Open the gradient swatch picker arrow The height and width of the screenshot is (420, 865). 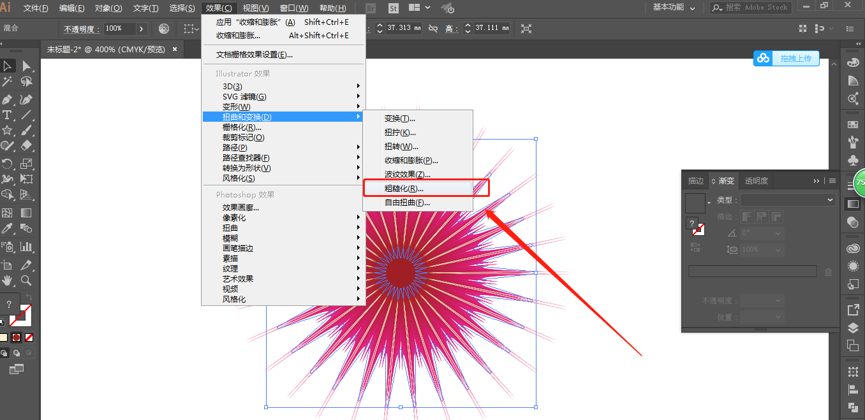[x=709, y=203]
